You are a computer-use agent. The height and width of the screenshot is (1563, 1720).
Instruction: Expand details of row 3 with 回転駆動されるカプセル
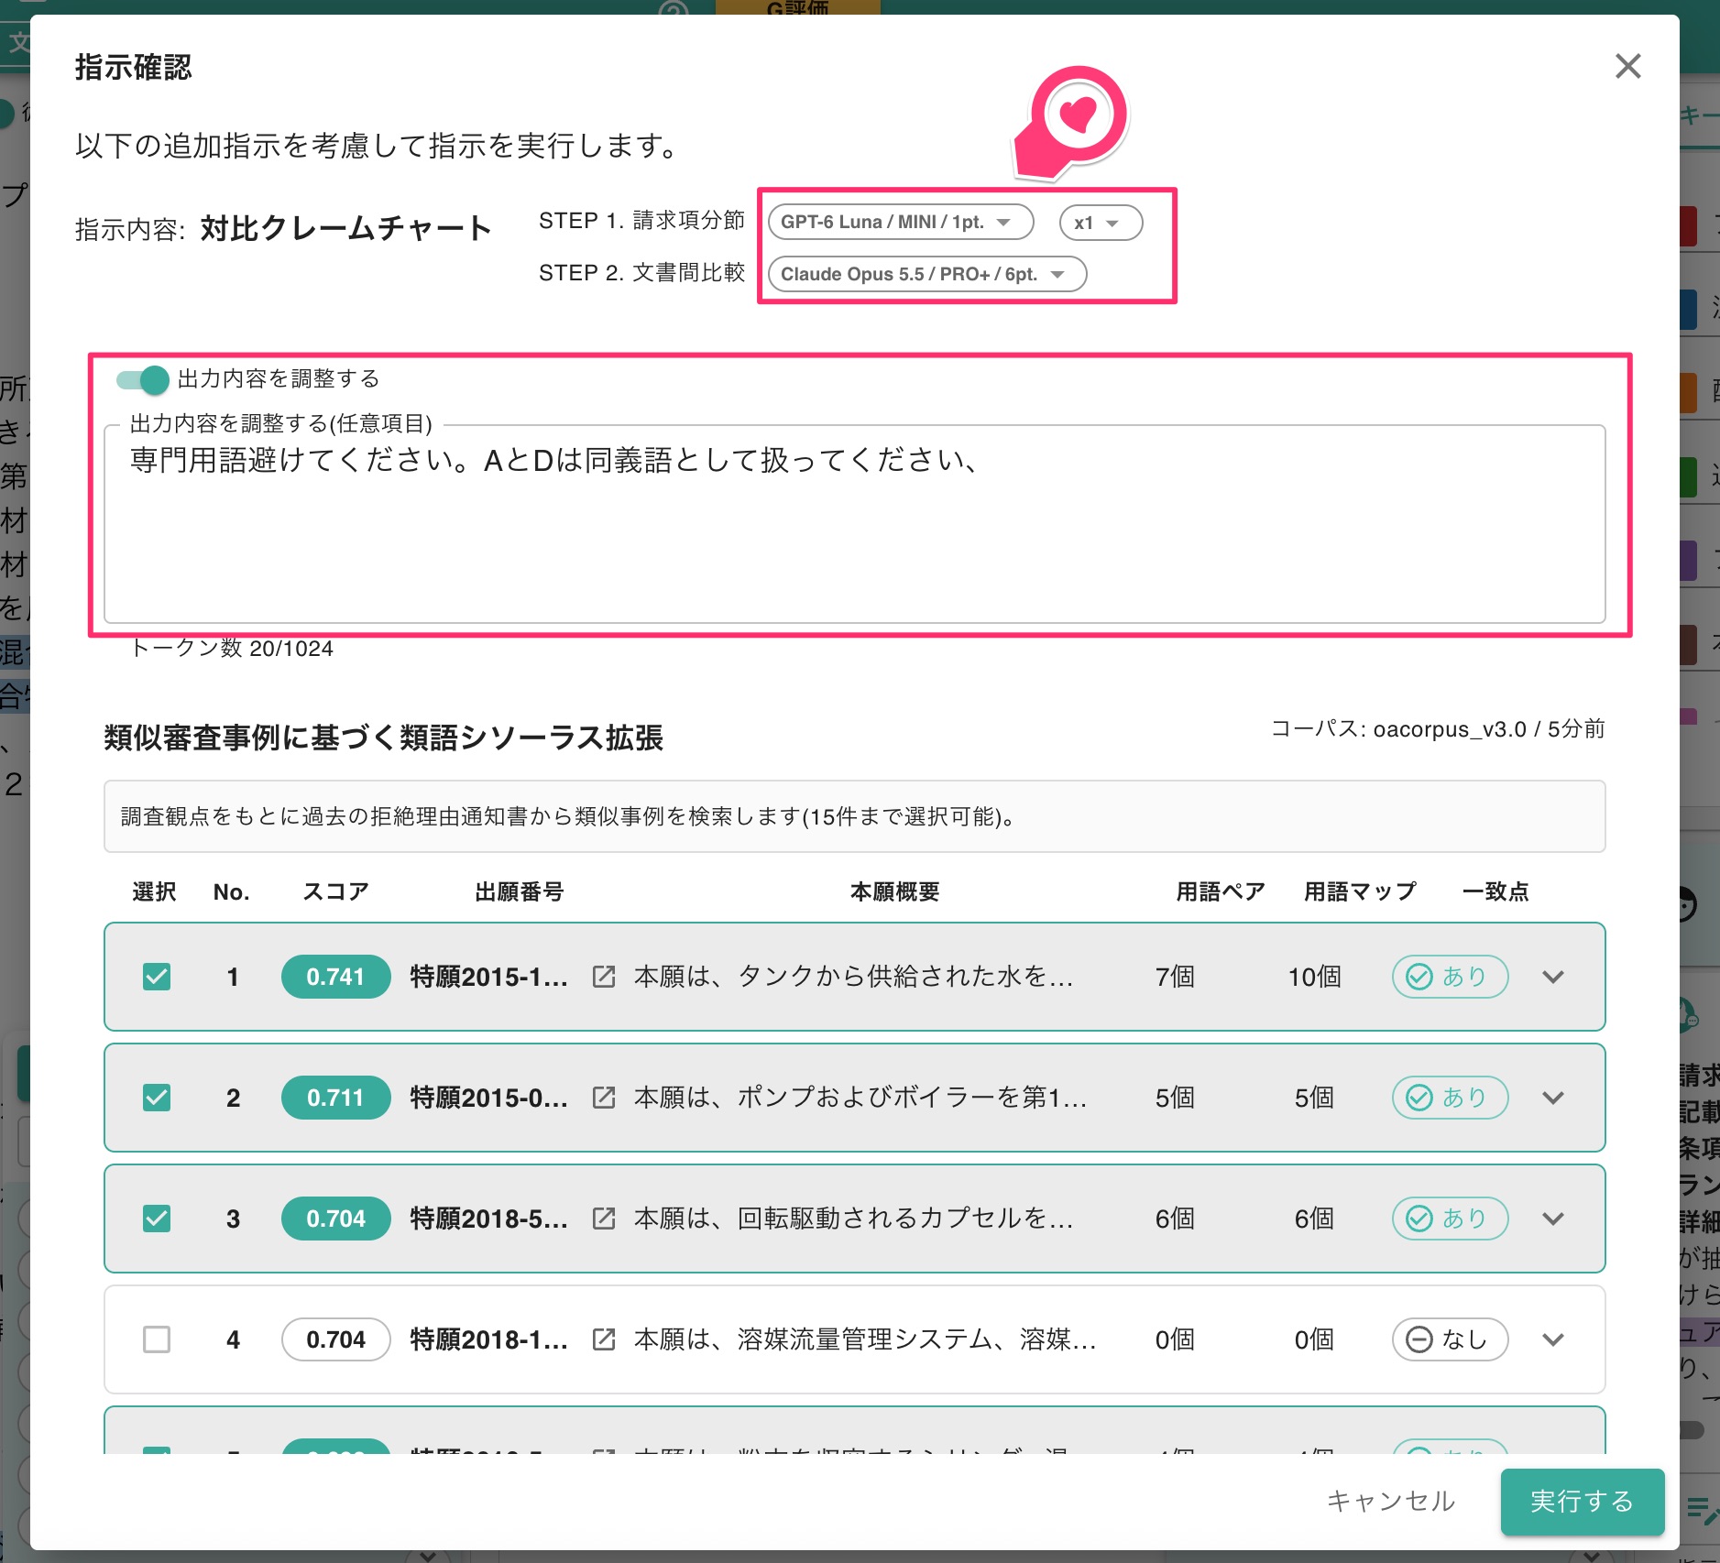[x=1553, y=1219]
